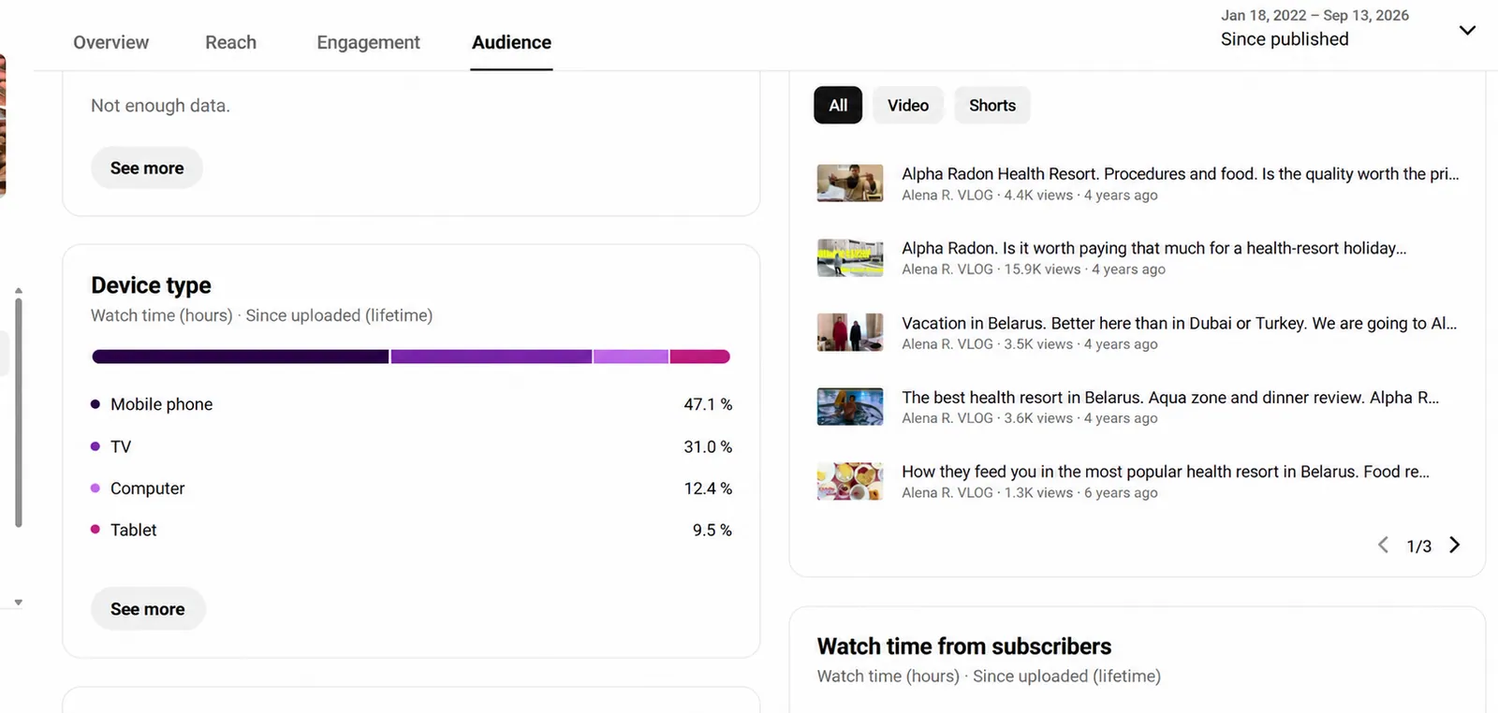Click the Computer segment of device bar

click(x=631, y=356)
